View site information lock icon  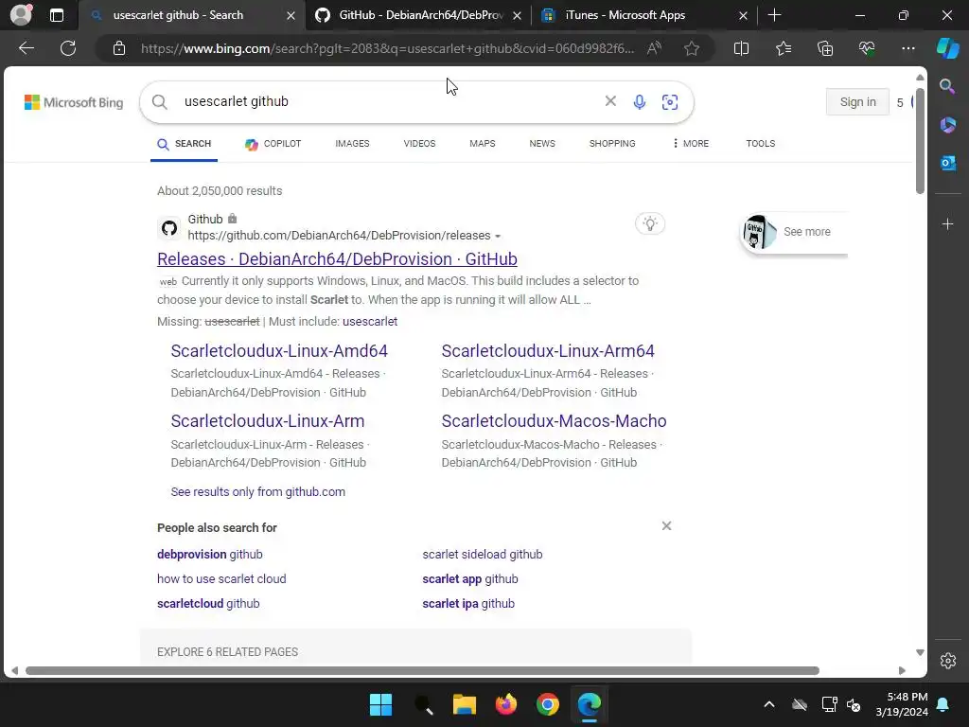[119, 48]
